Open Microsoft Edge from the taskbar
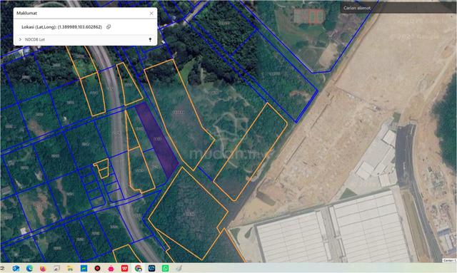 [29, 268]
